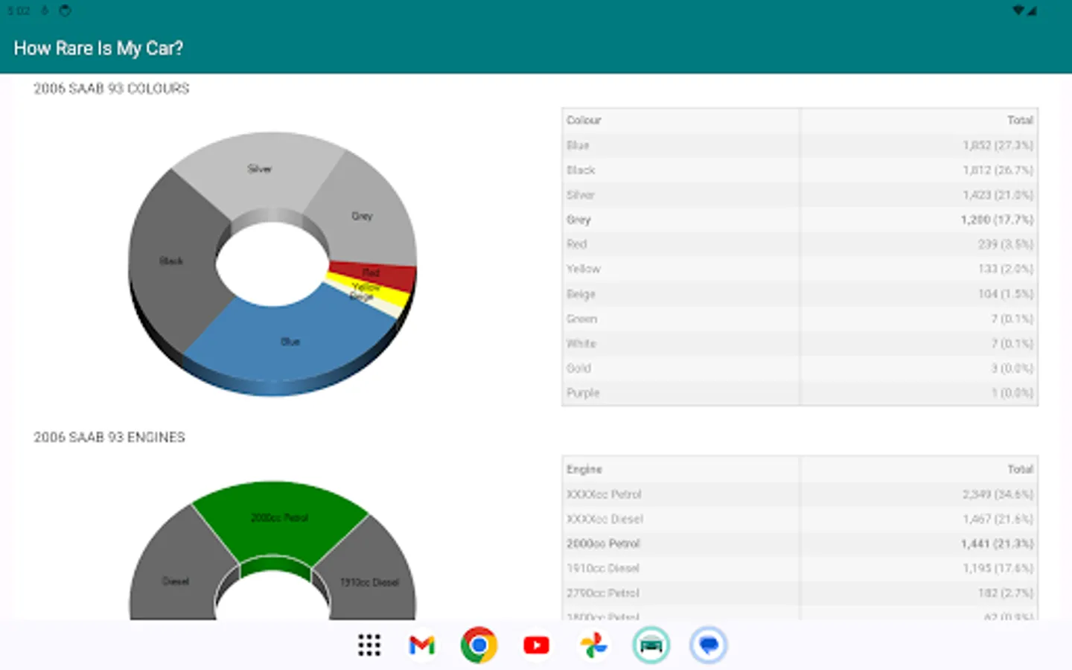Open Chrome from the taskbar
This screenshot has width=1072, height=670.
[479, 645]
